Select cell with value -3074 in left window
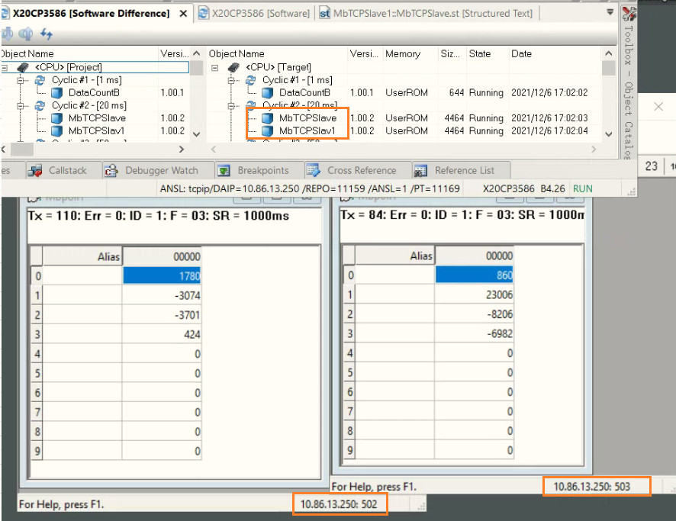This screenshot has height=521, width=676. [162, 296]
